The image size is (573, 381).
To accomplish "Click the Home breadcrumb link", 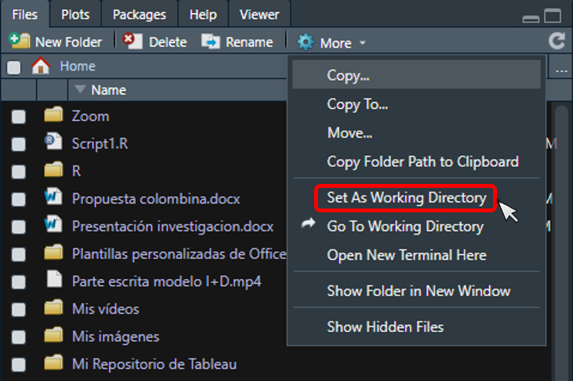I will [x=78, y=67].
